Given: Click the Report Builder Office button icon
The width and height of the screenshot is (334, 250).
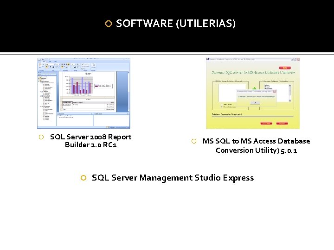Looking at the screenshot, I should 39,60.
